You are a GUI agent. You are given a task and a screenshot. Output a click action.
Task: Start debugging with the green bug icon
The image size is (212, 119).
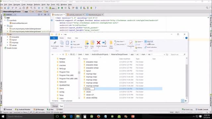[x=62, y=8]
